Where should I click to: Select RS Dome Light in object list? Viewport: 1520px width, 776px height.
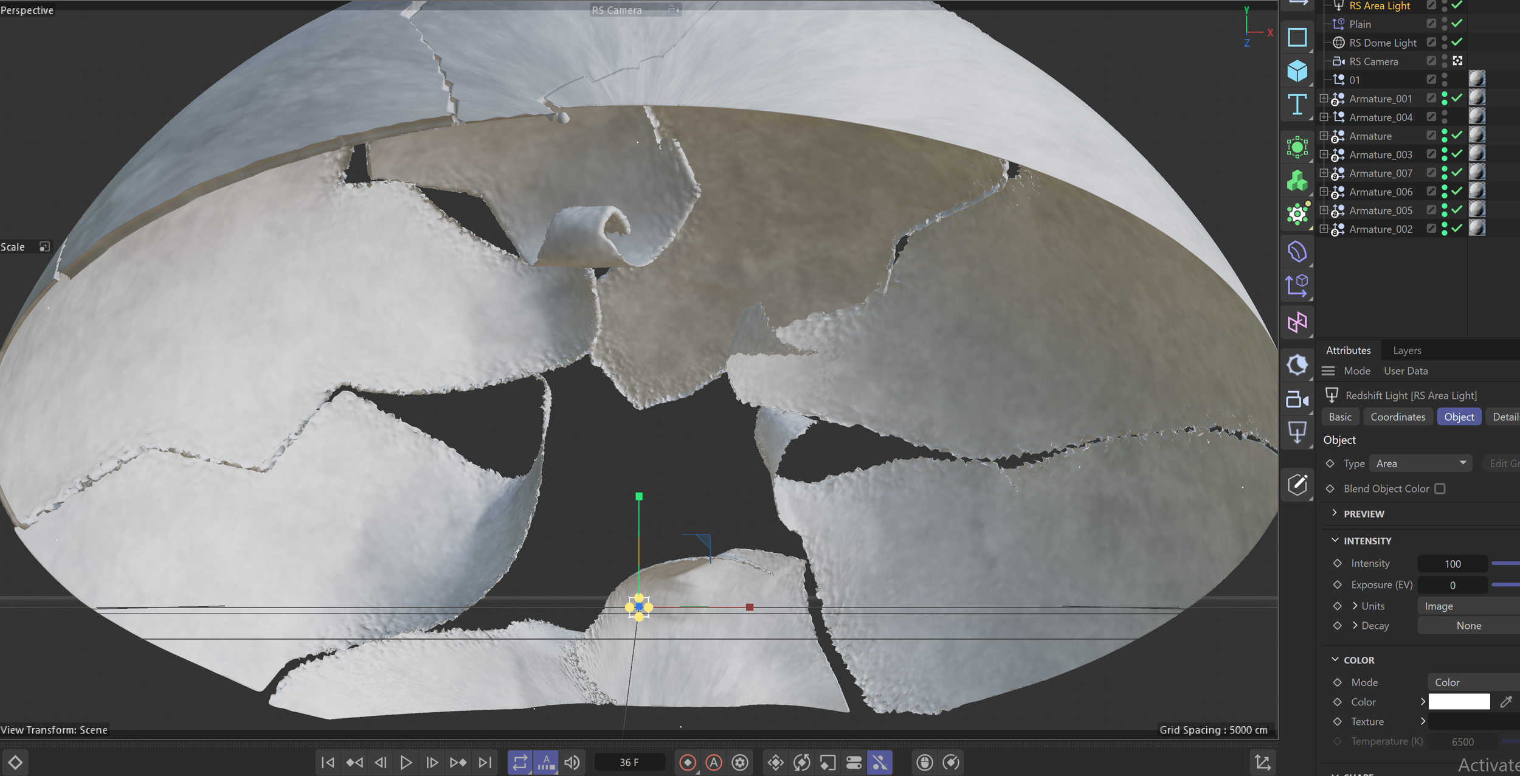1383,43
